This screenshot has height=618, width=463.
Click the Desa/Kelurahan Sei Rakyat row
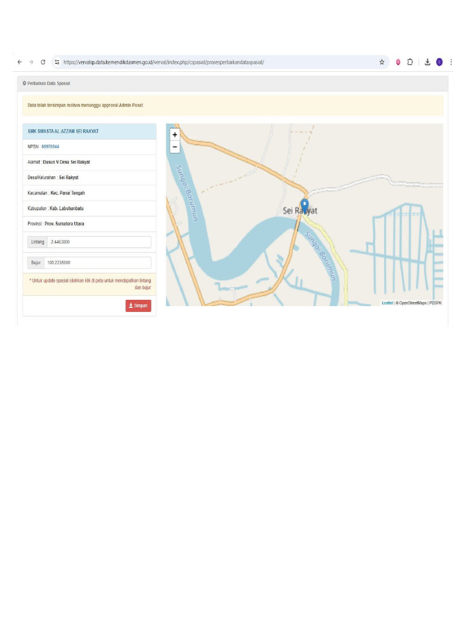[x=89, y=177]
